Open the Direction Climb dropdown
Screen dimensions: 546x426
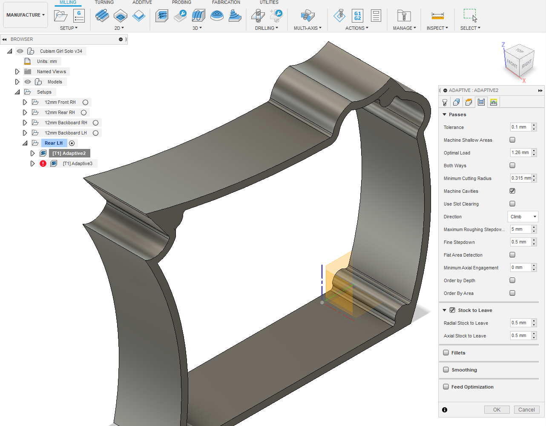coord(523,216)
